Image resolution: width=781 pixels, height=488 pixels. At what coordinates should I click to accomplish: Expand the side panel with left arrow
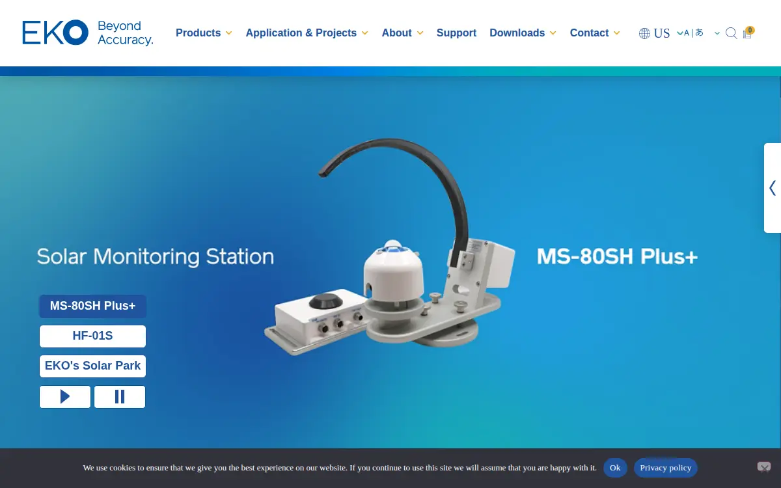click(x=773, y=188)
